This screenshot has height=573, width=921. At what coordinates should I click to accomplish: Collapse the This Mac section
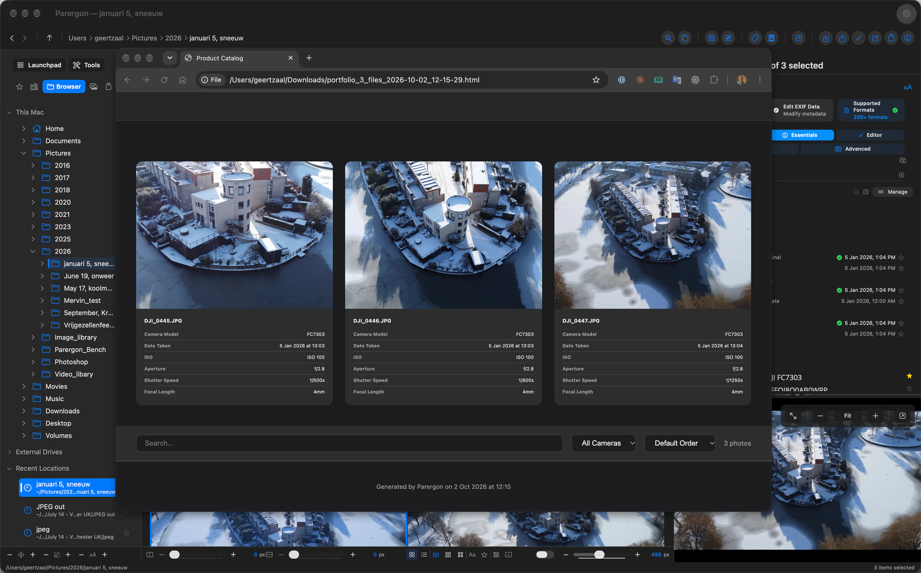9,112
